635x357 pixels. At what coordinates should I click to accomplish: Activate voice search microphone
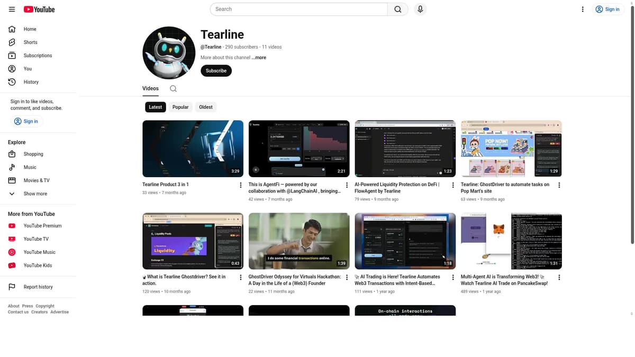tap(420, 9)
